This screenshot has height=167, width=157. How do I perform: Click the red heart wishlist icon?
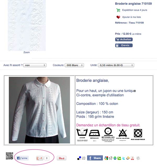pos(118,17)
